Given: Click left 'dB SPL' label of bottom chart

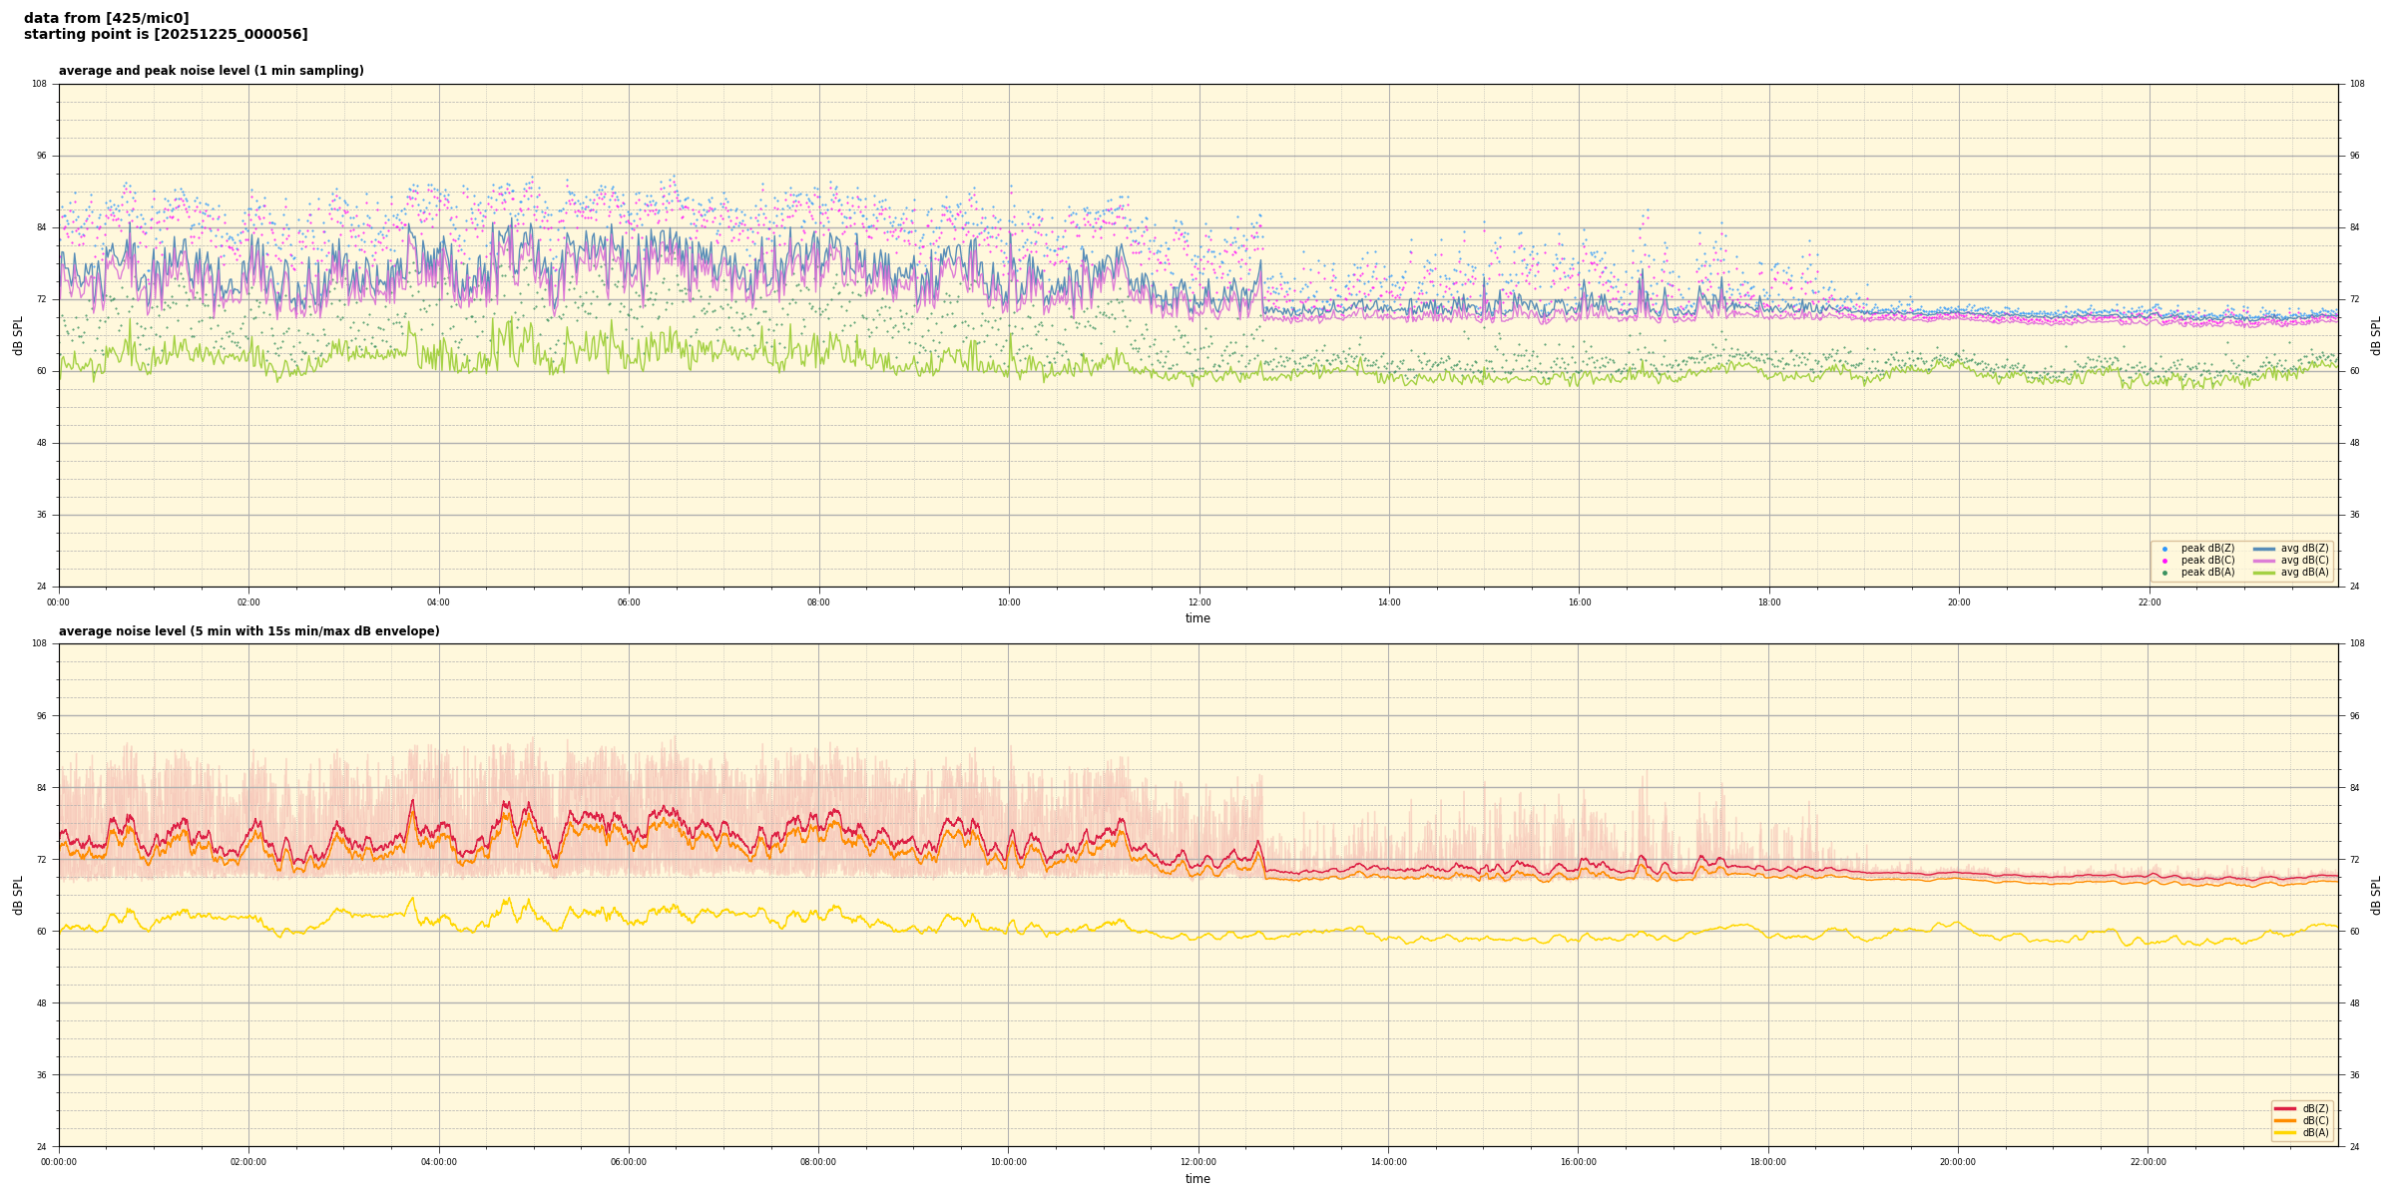Looking at the screenshot, I should pos(18,895).
